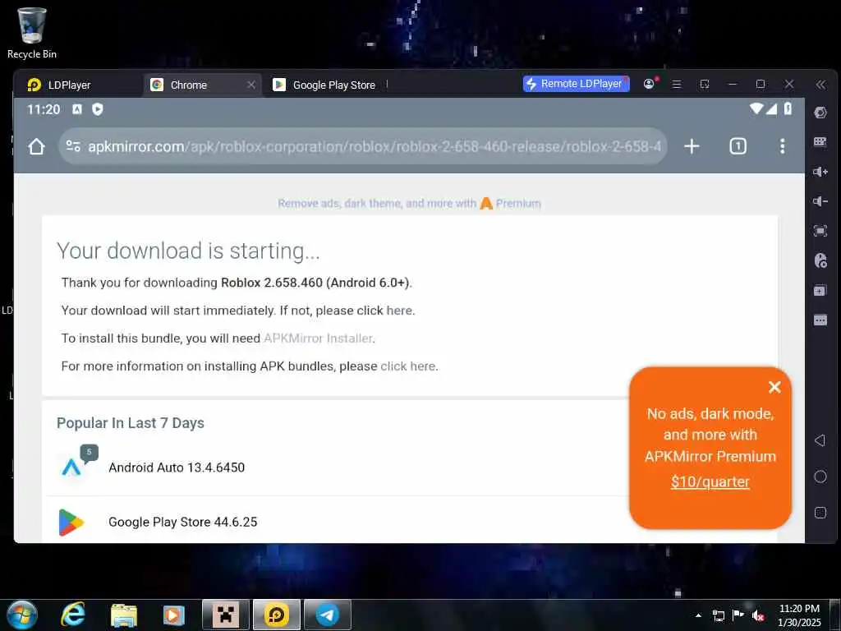The height and width of the screenshot is (631, 841).
Task: Increase volume with LDPlayer sidebar speaker-plus icon
Action: (x=820, y=172)
